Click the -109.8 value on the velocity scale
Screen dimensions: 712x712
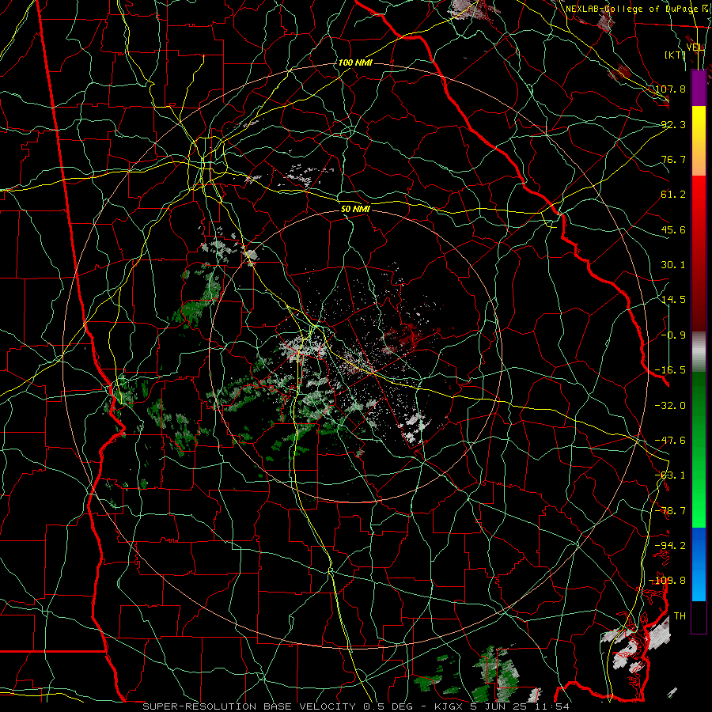coord(668,581)
